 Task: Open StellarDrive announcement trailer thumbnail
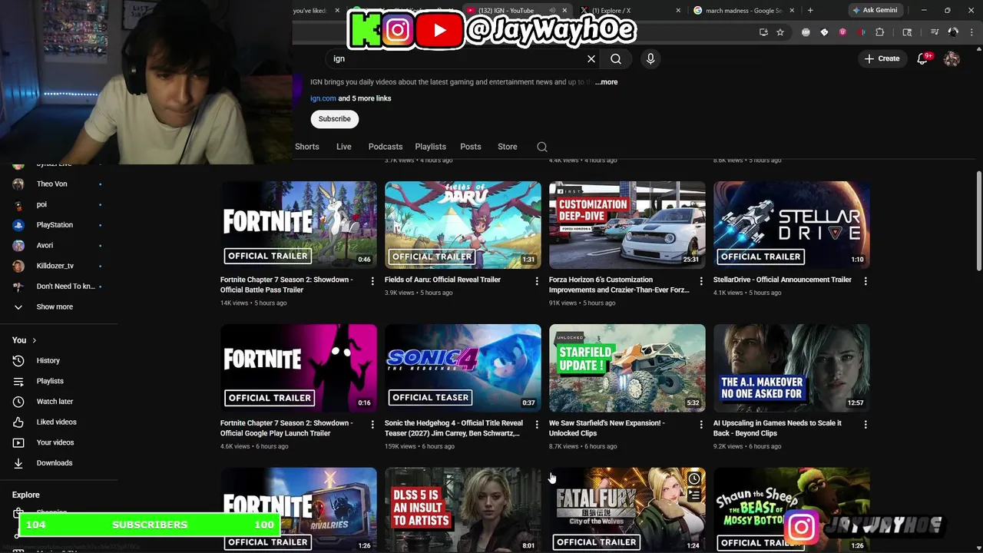click(792, 225)
